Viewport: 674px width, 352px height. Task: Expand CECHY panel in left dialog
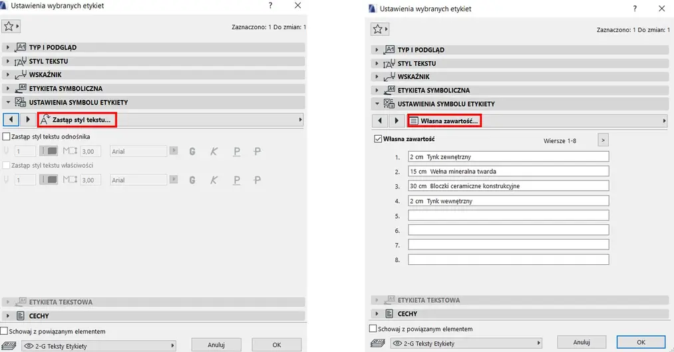[154, 316]
